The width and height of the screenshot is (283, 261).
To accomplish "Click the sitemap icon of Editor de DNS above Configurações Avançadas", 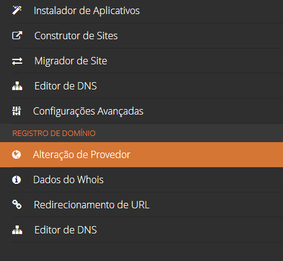I will click(17, 86).
